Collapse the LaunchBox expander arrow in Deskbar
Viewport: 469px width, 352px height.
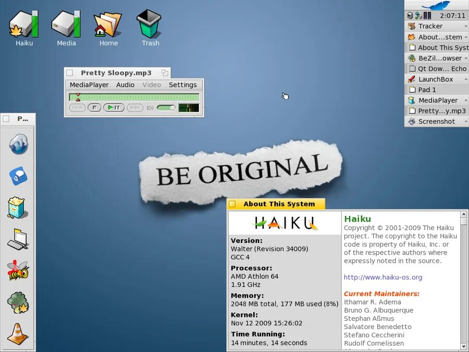(466, 79)
